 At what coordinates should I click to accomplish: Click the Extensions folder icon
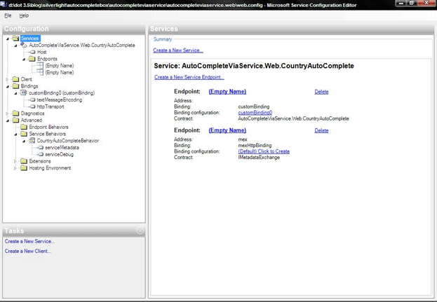[x=24, y=161]
